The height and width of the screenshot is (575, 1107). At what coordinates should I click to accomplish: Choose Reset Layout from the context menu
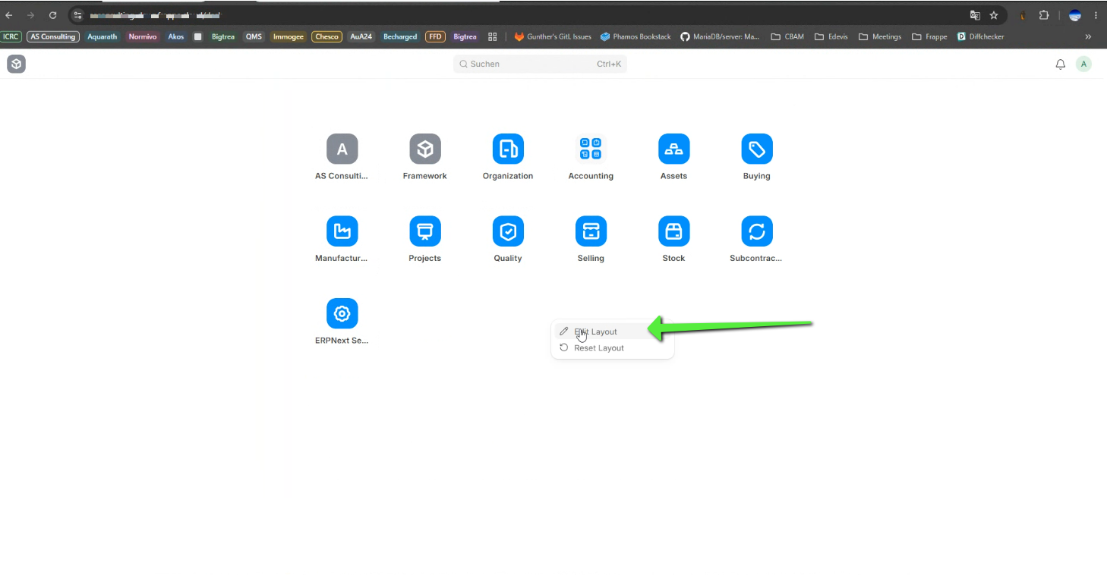click(x=613, y=348)
